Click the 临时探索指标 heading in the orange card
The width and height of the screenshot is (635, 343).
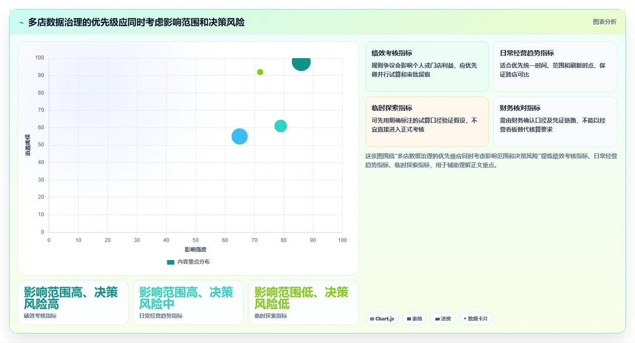tap(392, 108)
